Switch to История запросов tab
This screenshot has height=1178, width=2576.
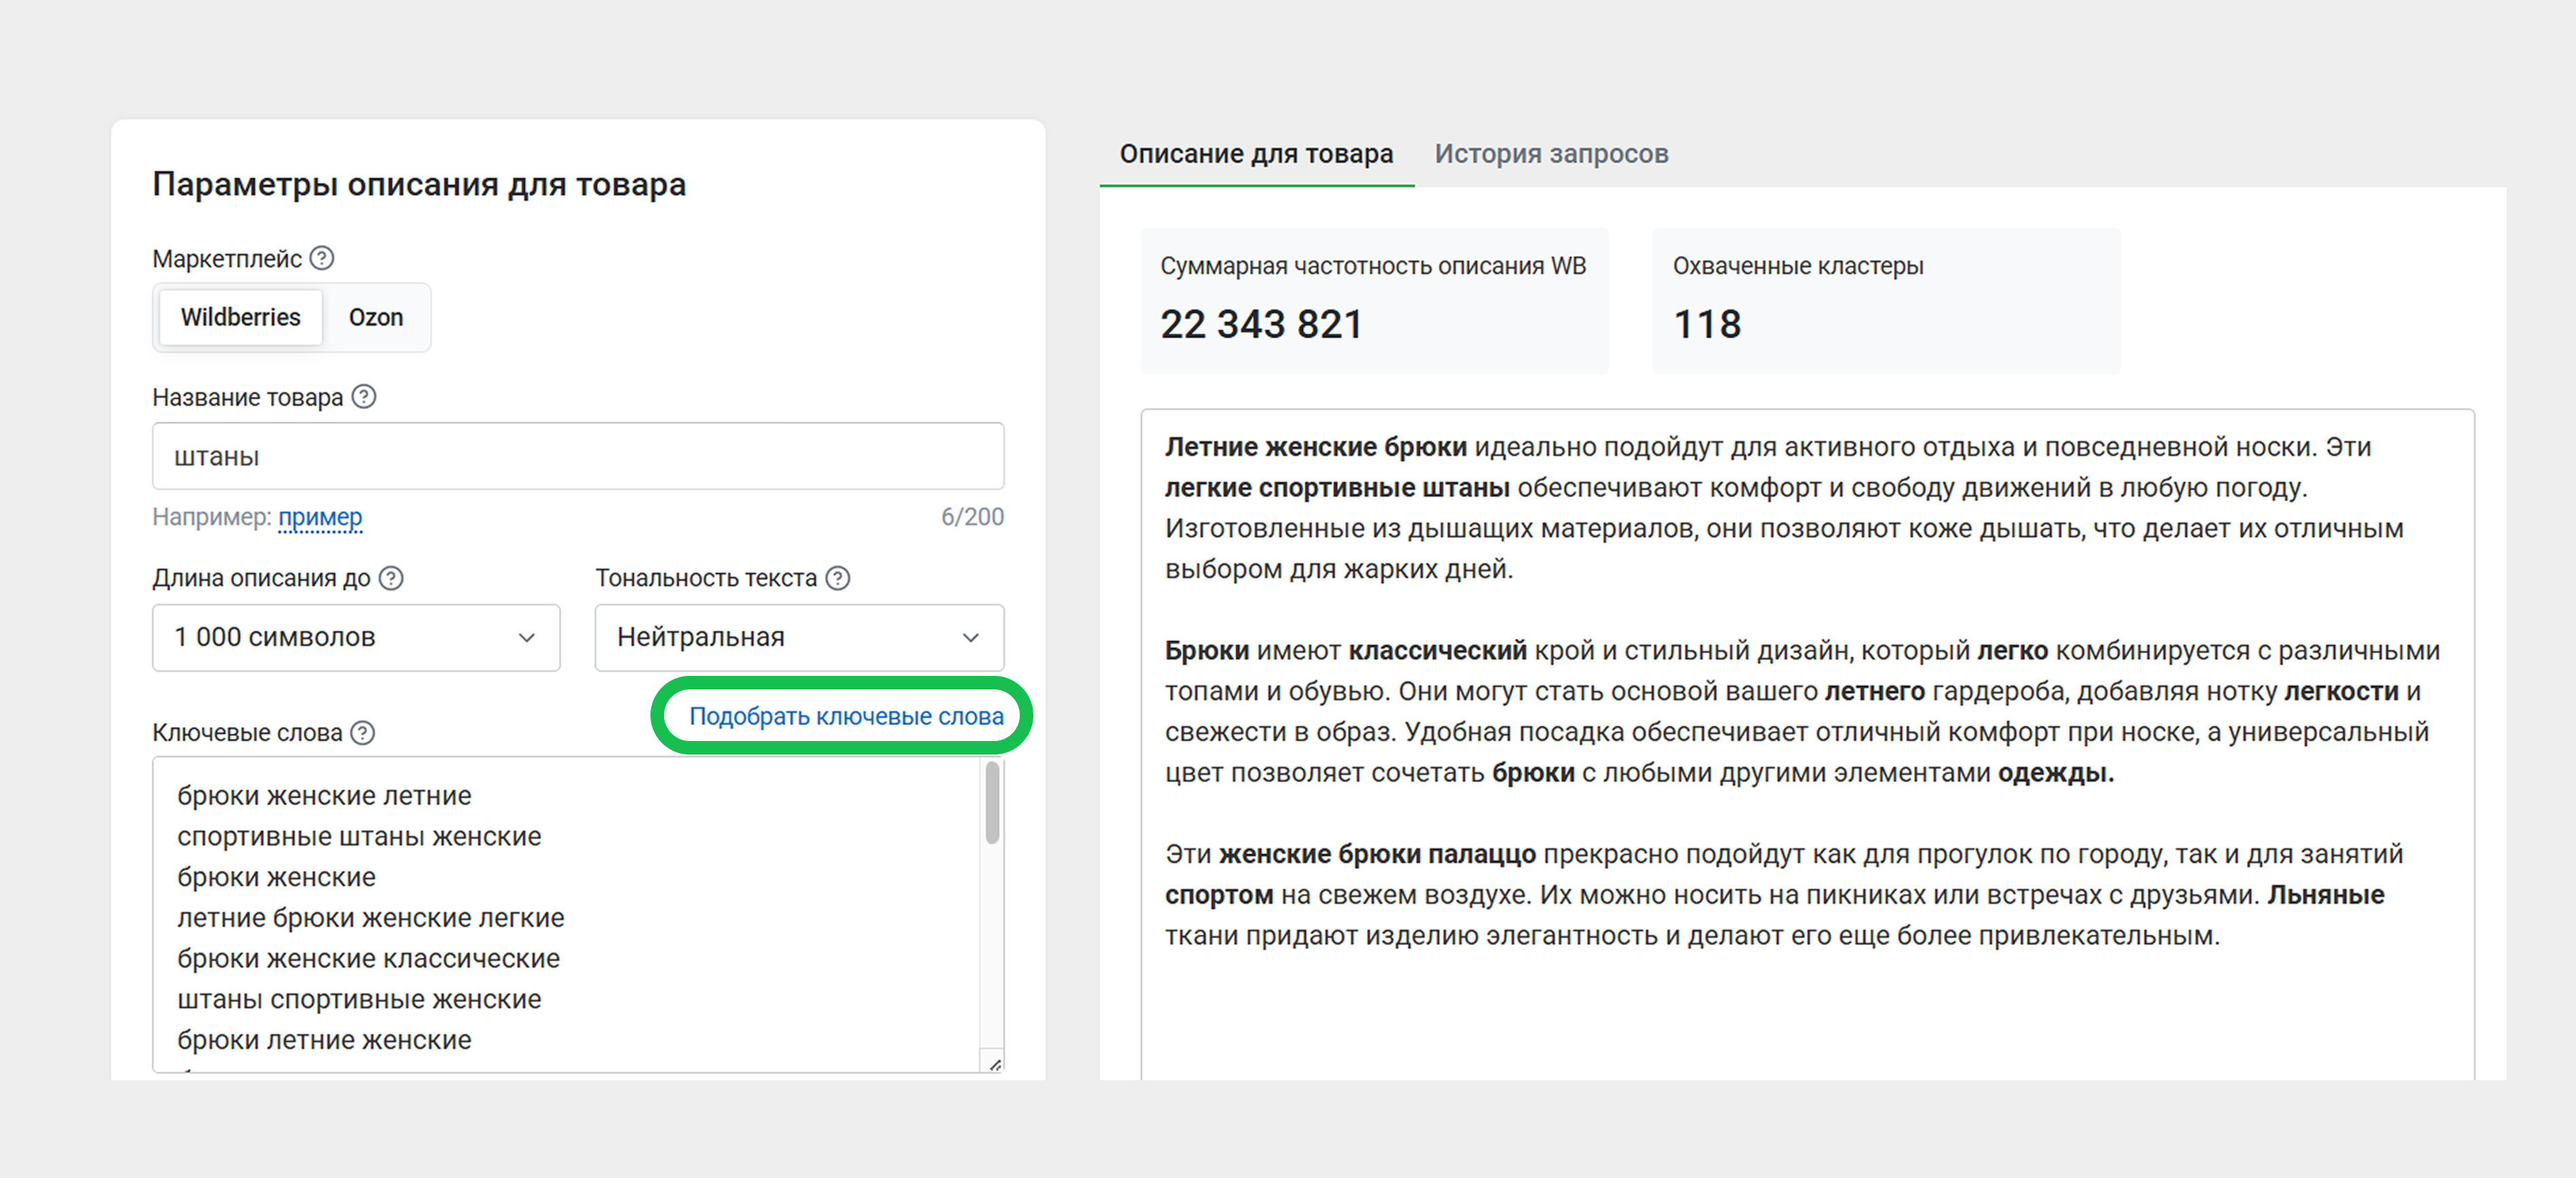pyautogui.click(x=1551, y=154)
